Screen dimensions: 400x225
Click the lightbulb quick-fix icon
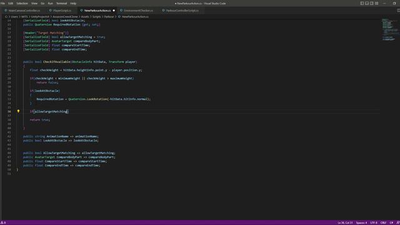coord(18,111)
